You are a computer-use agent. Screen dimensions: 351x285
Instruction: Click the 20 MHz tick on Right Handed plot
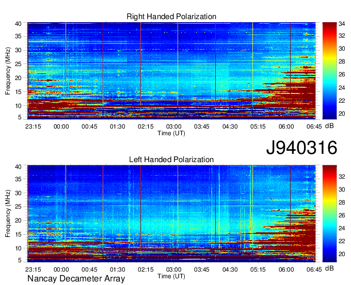pos(18,78)
